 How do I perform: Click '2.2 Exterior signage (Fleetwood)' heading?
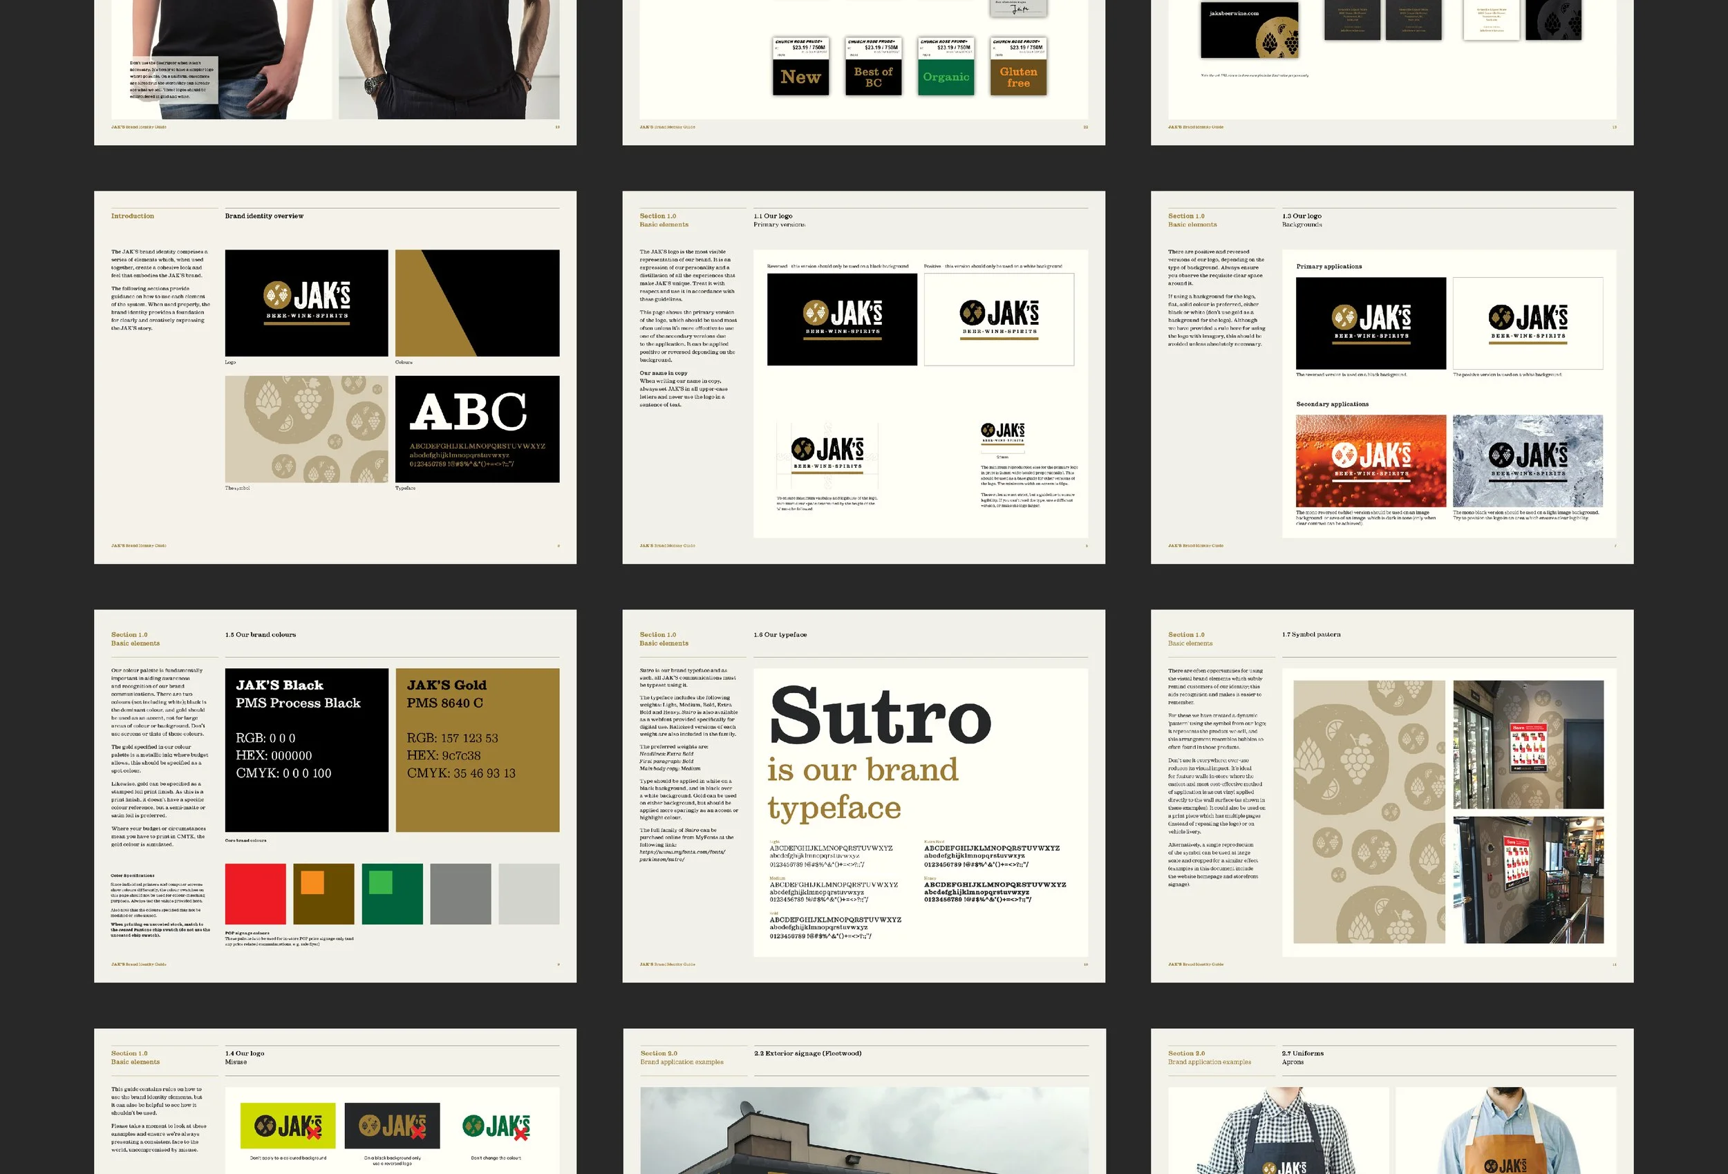pos(807,1054)
